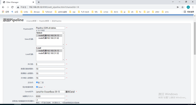Select 否 for 主站点
Screen dimensions: 196x105
point(41,82)
